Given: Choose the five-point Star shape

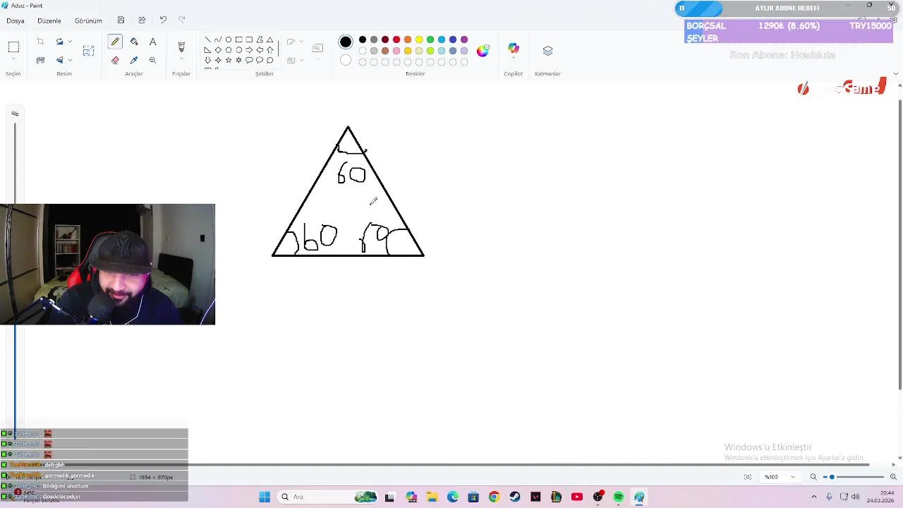Looking at the screenshot, I should point(228,61).
